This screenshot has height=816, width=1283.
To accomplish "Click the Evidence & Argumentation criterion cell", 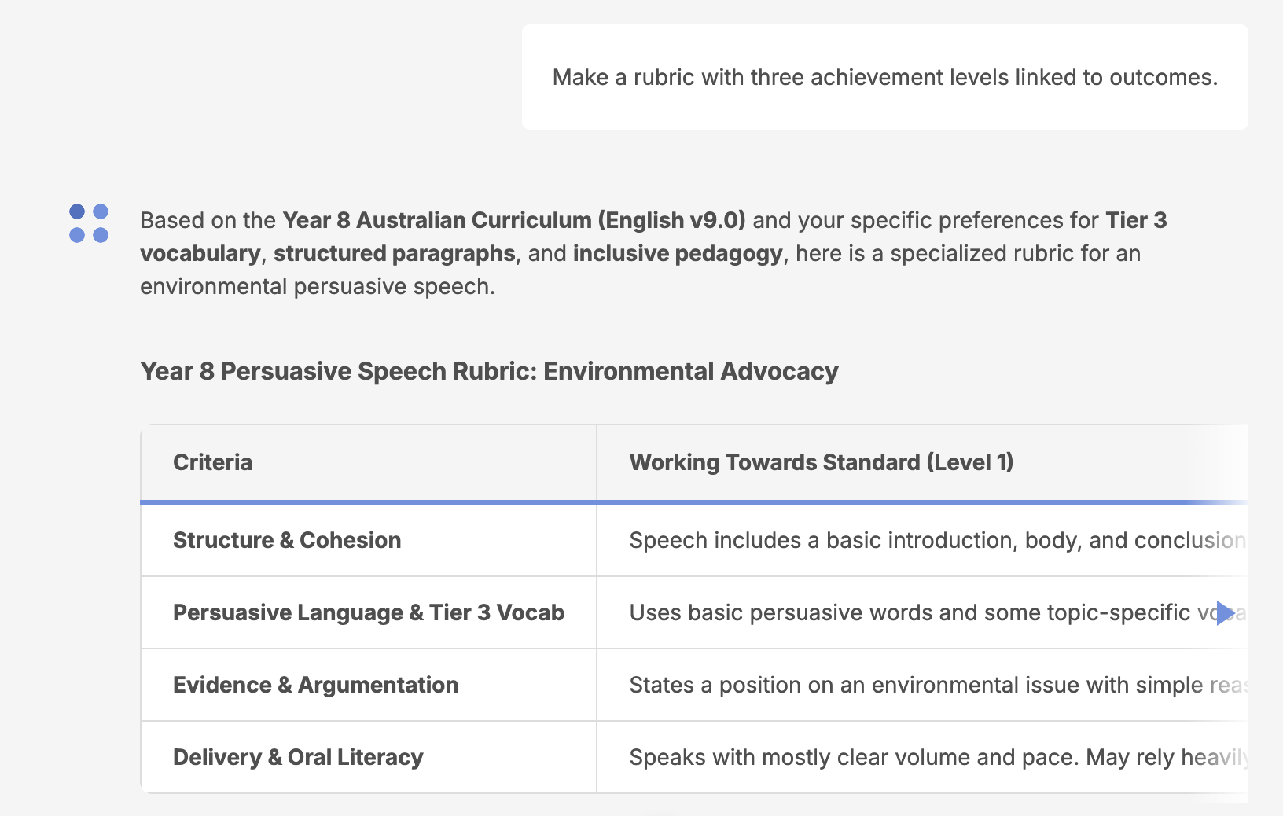I will [315, 685].
